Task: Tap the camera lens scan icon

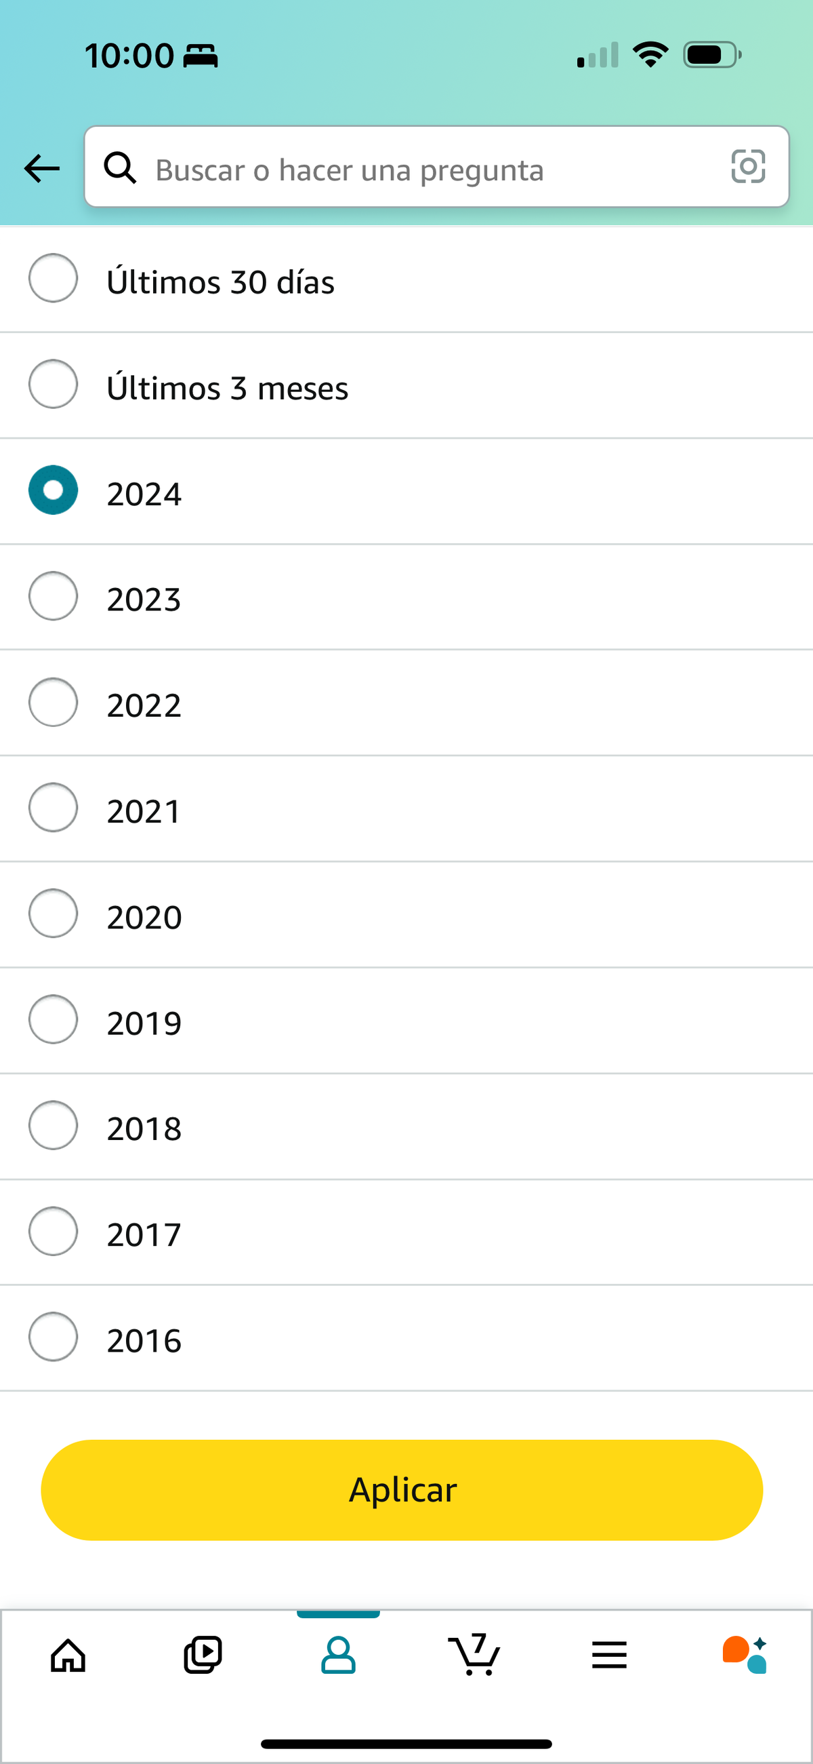Action: 747,166
